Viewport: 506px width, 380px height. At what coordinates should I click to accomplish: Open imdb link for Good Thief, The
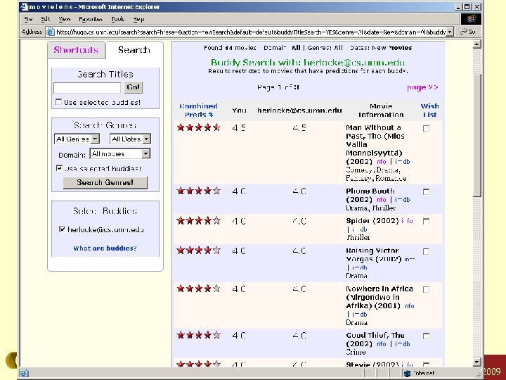(403, 344)
